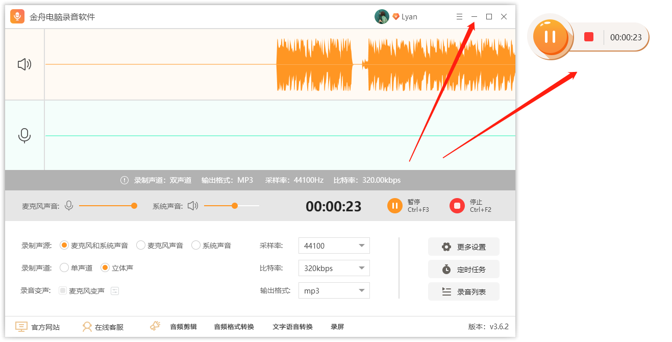Choose the 单声道 mono channel option

[x=64, y=267]
